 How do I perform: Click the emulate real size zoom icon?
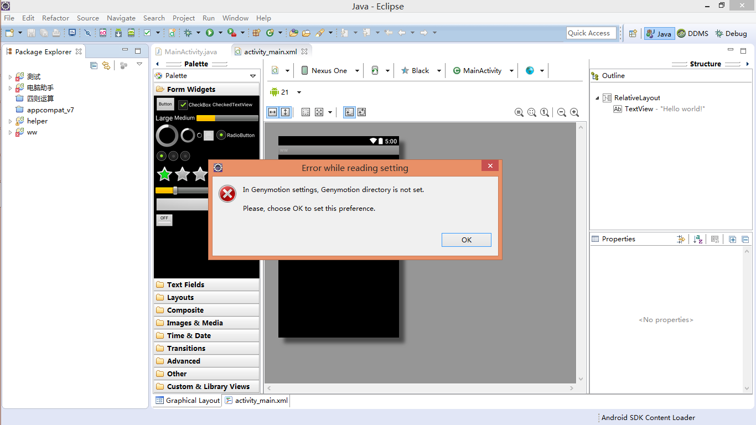point(519,112)
